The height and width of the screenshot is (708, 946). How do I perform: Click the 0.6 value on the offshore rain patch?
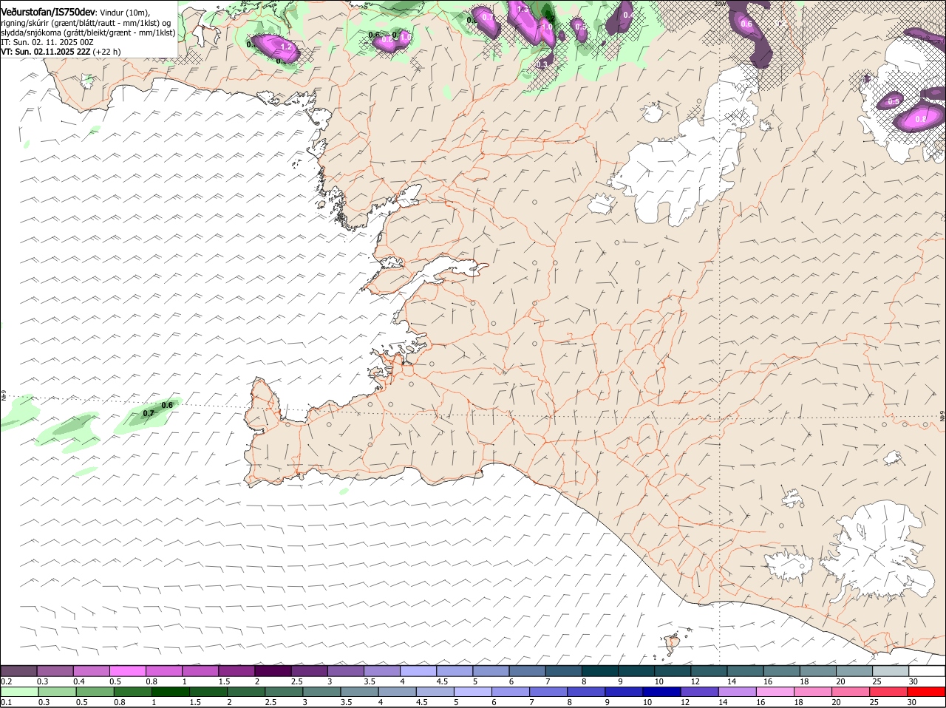tap(167, 405)
